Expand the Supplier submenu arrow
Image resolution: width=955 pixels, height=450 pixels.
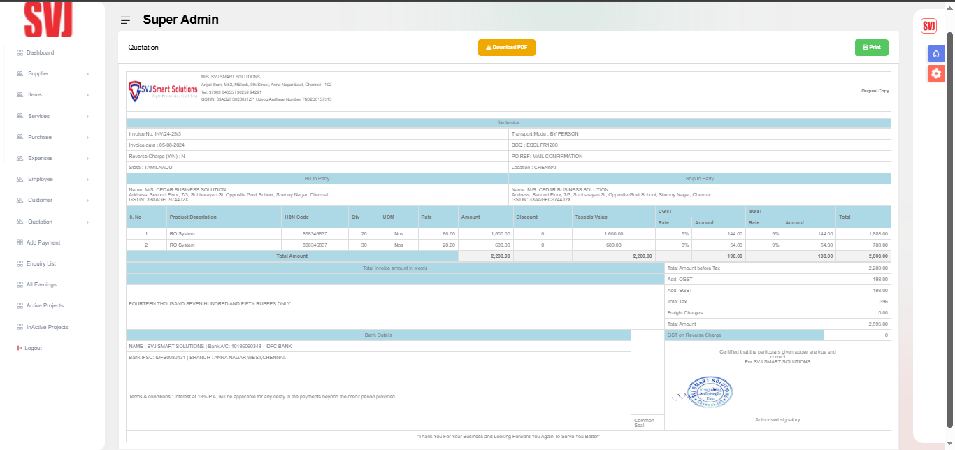pyautogui.click(x=87, y=74)
